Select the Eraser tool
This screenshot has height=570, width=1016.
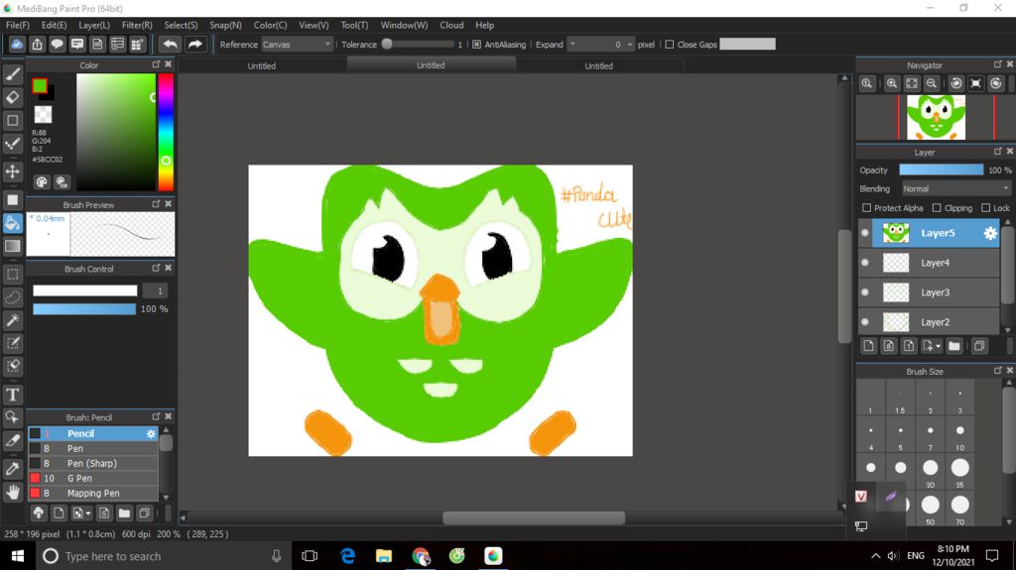[12, 97]
